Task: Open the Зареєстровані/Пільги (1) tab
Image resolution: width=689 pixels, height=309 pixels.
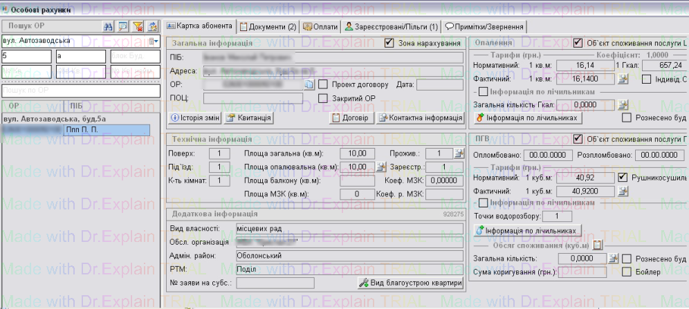Action: [392, 26]
